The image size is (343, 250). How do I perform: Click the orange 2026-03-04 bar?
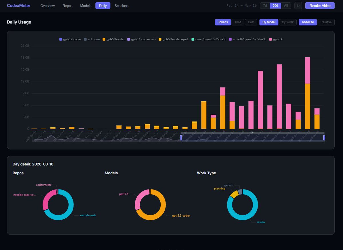click(x=204, y=115)
